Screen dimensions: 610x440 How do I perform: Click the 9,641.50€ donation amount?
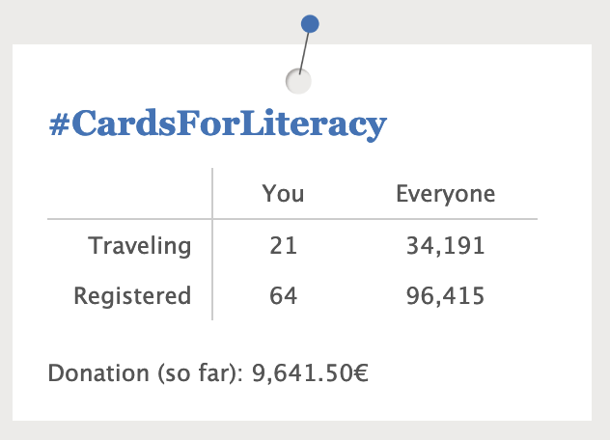click(x=310, y=373)
